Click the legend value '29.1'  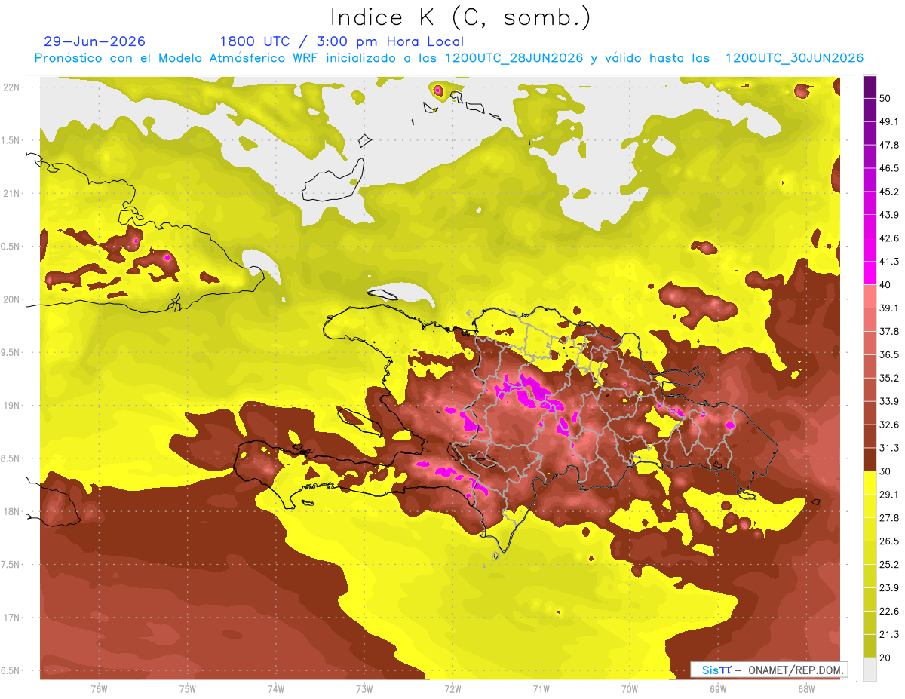pyautogui.click(x=889, y=495)
